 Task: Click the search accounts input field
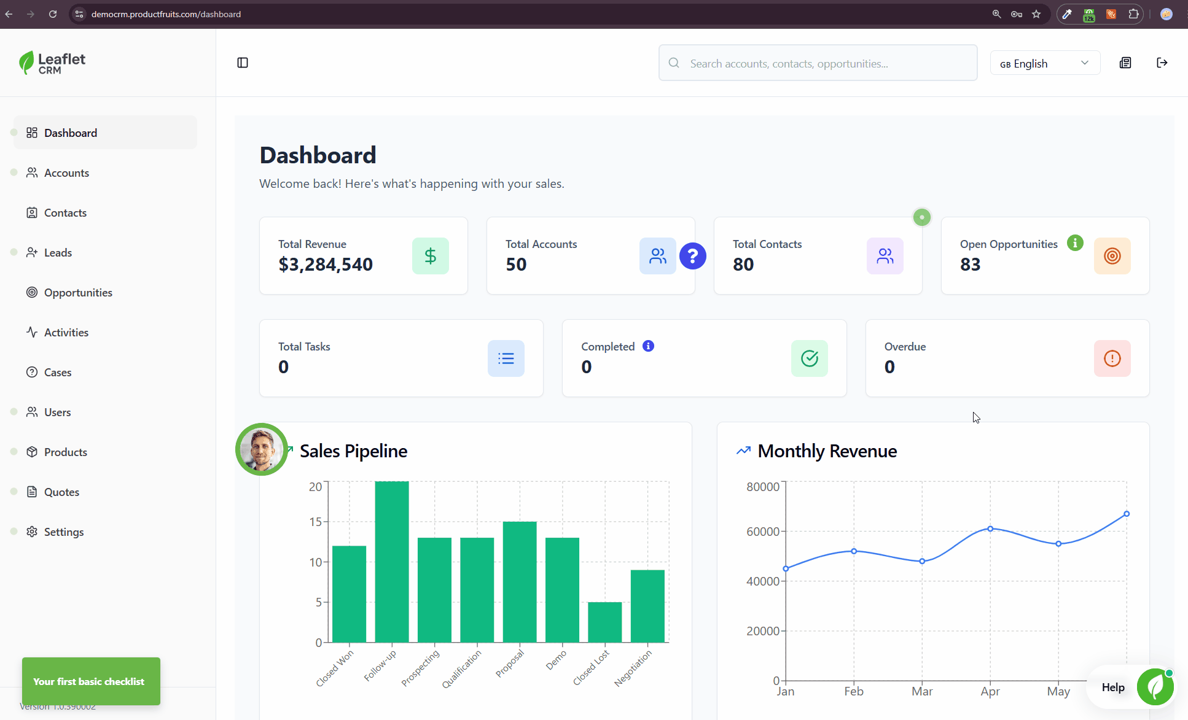(x=823, y=63)
